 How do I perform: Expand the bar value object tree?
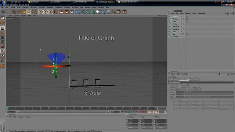click(169, 26)
